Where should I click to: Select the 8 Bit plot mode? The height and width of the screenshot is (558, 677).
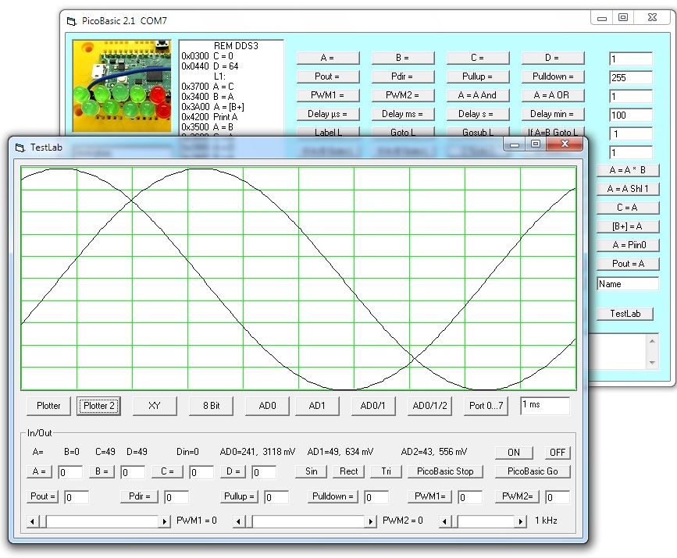tap(211, 406)
